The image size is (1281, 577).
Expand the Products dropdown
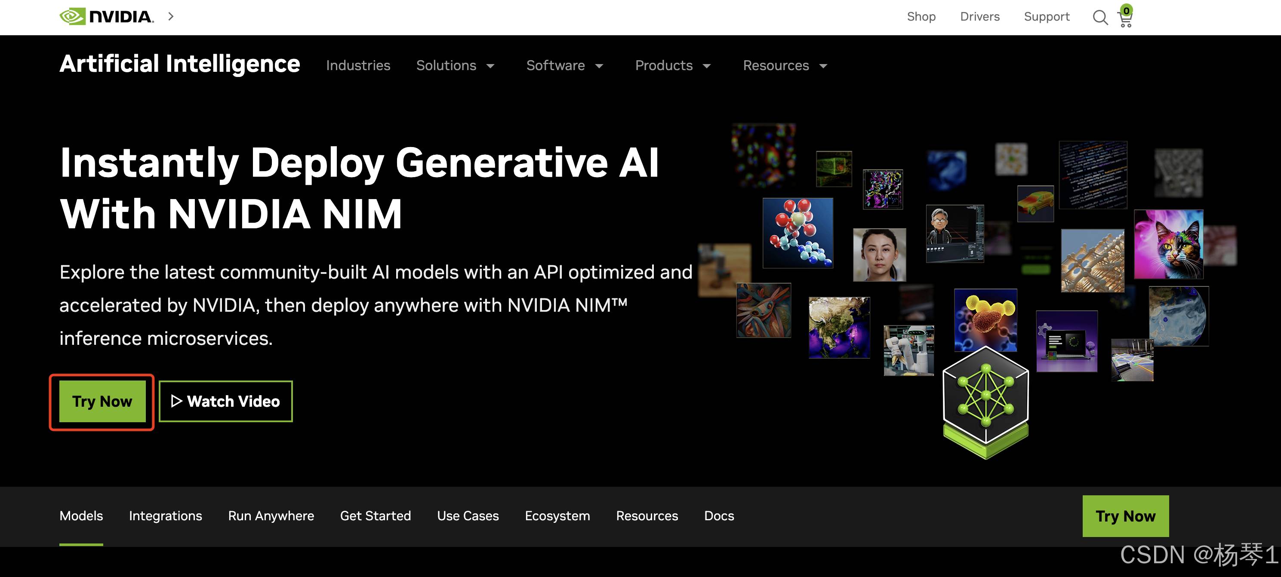click(673, 65)
